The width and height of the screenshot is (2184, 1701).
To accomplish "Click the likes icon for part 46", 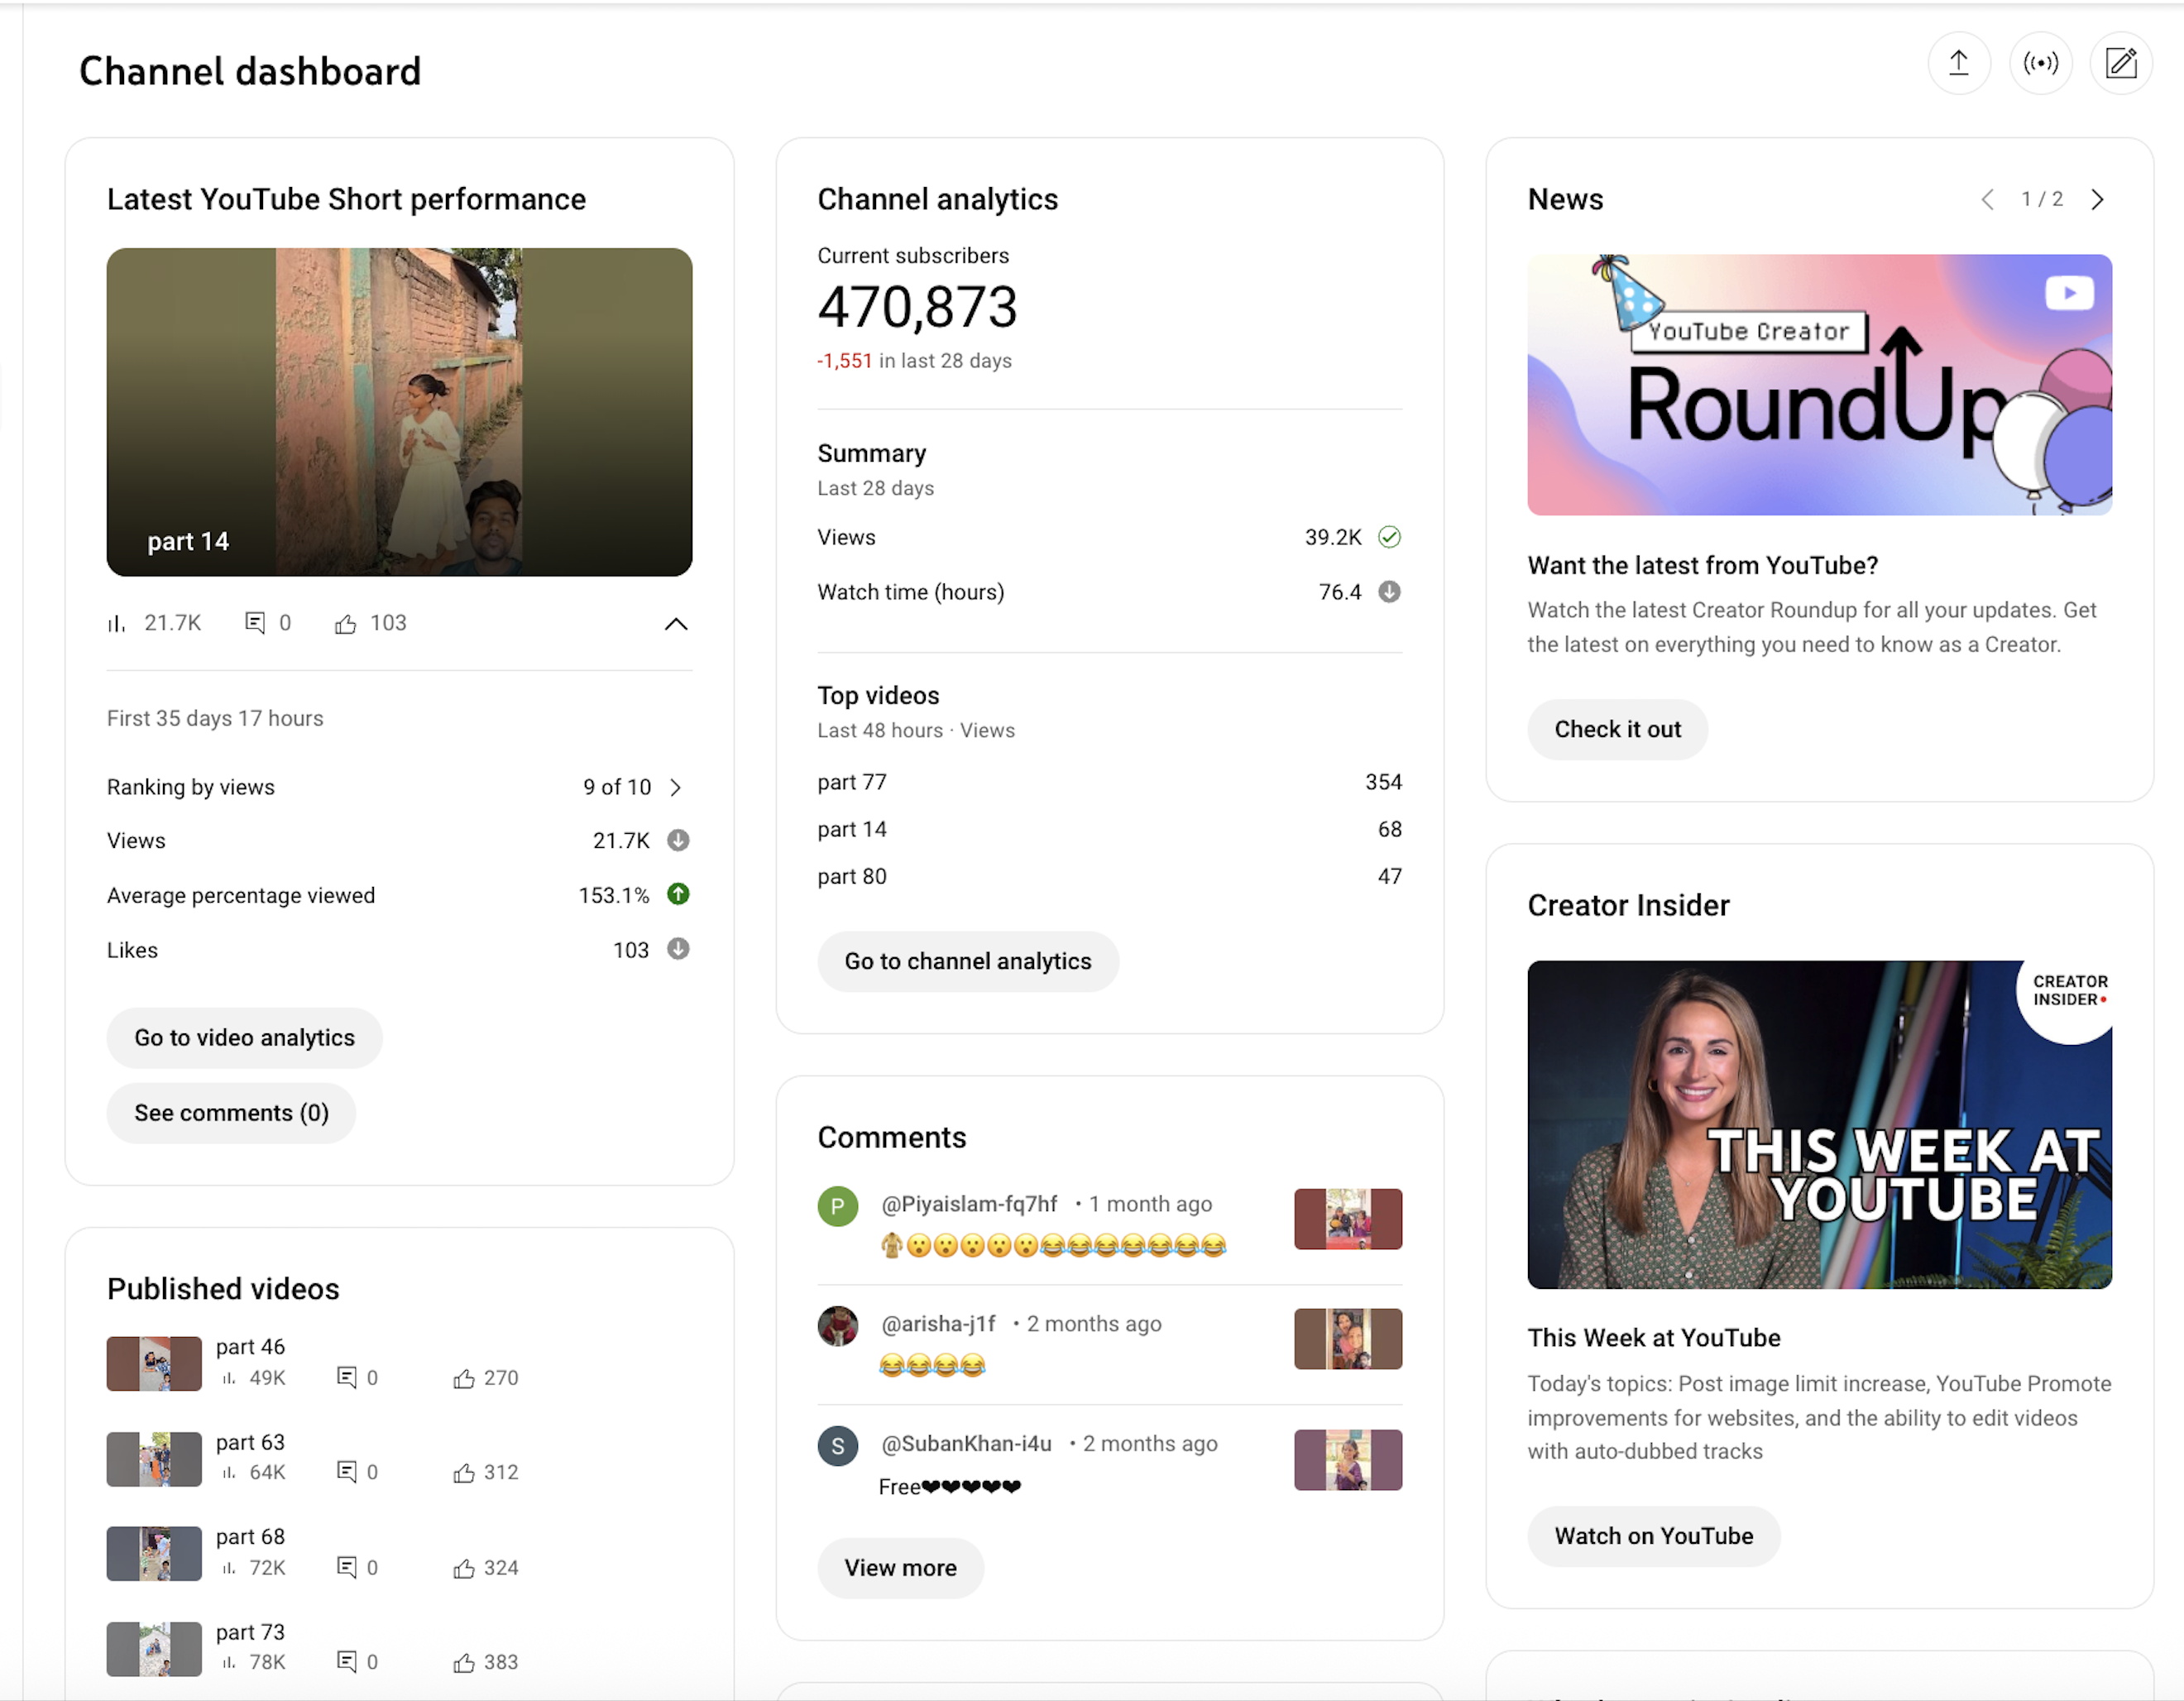I will click(x=463, y=1379).
